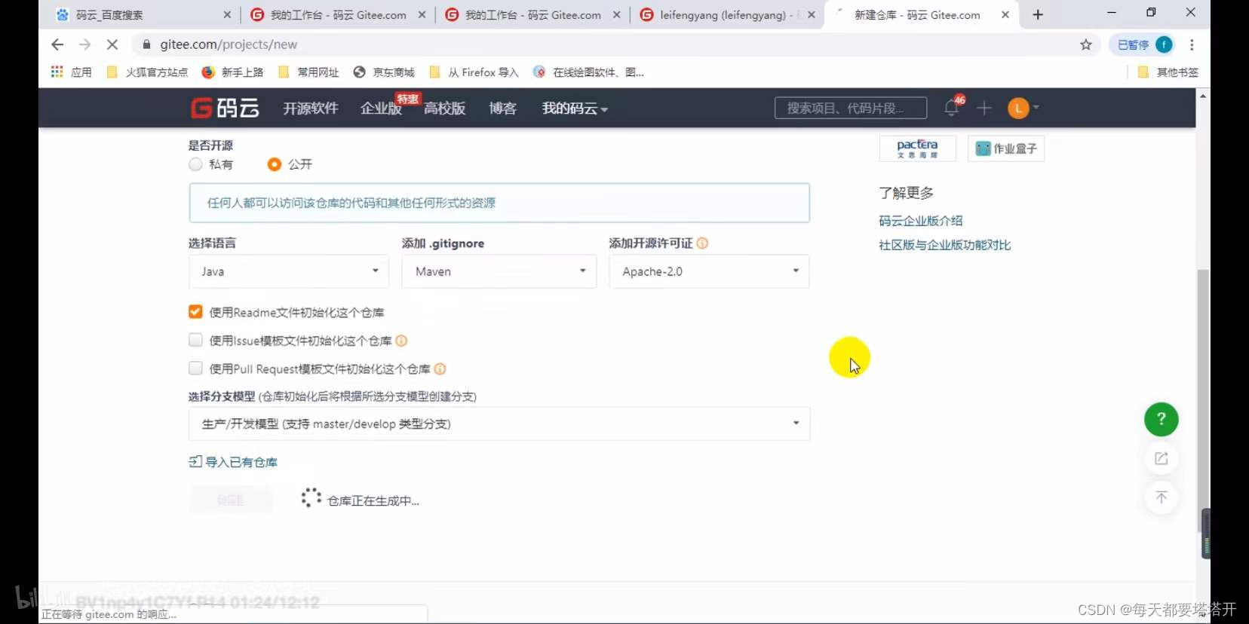The width and height of the screenshot is (1249, 624).
Task: Click the address bar URL gitee.com/projects/new
Action: [229, 44]
